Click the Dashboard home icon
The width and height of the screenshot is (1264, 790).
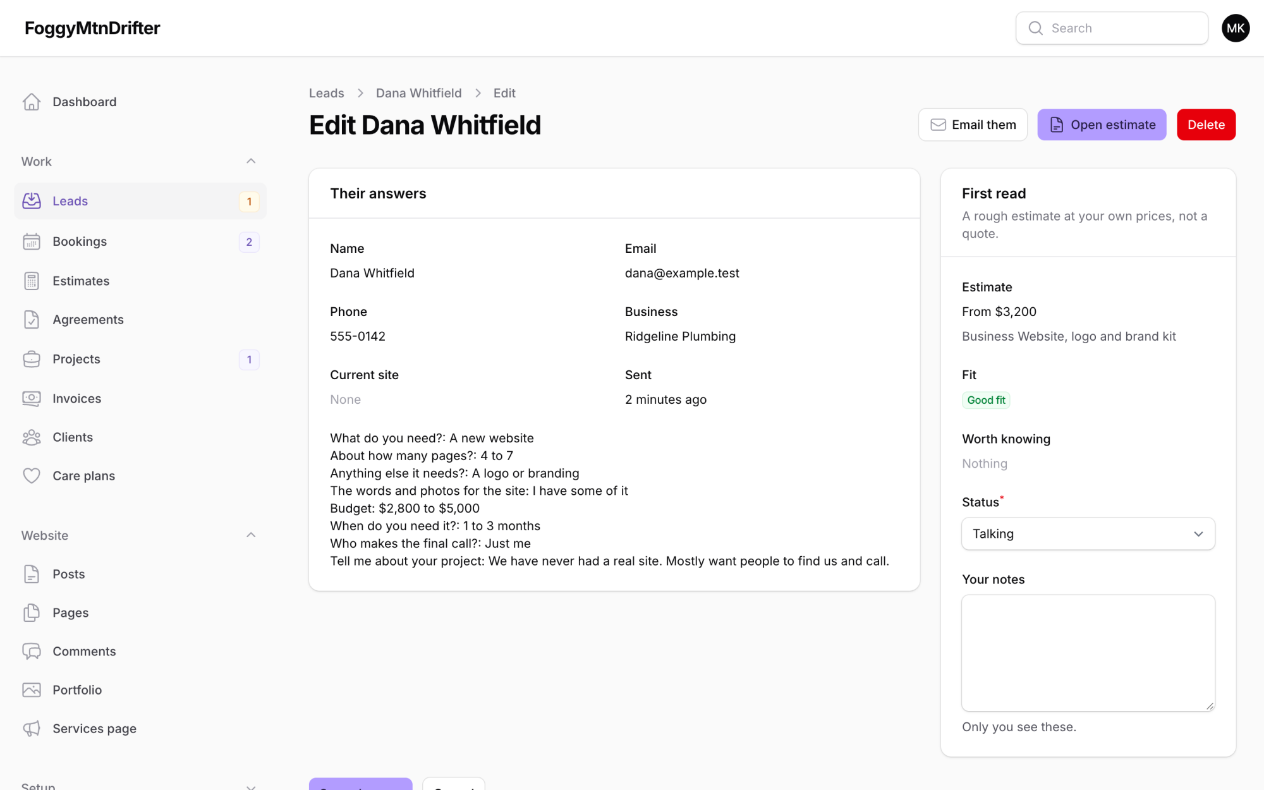[32, 102]
